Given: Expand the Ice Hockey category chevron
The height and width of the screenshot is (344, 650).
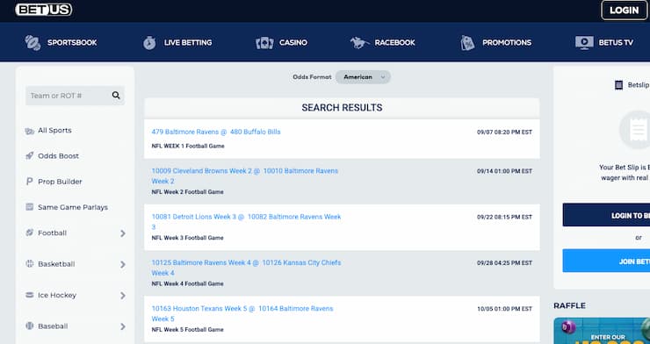Looking at the screenshot, I should pos(123,296).
